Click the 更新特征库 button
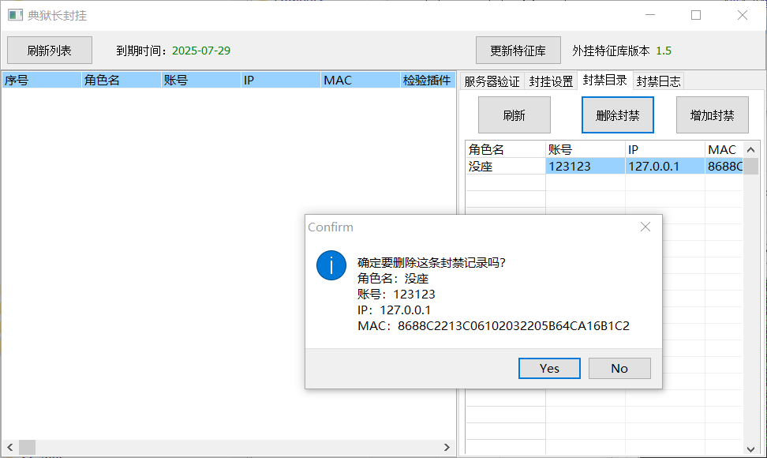This screenshot has width=767, height=458. click(x=518, y=51)
